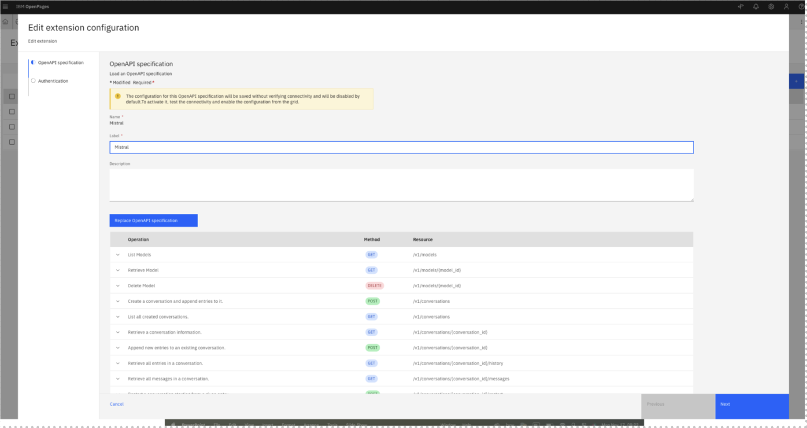This screenshot has height=428, width=807.
Task: Click the Name value Mistral text
Action: 116,123
